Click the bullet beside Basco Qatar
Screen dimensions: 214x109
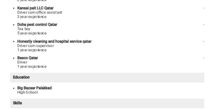pyautogui.click(x=14, y=58)
